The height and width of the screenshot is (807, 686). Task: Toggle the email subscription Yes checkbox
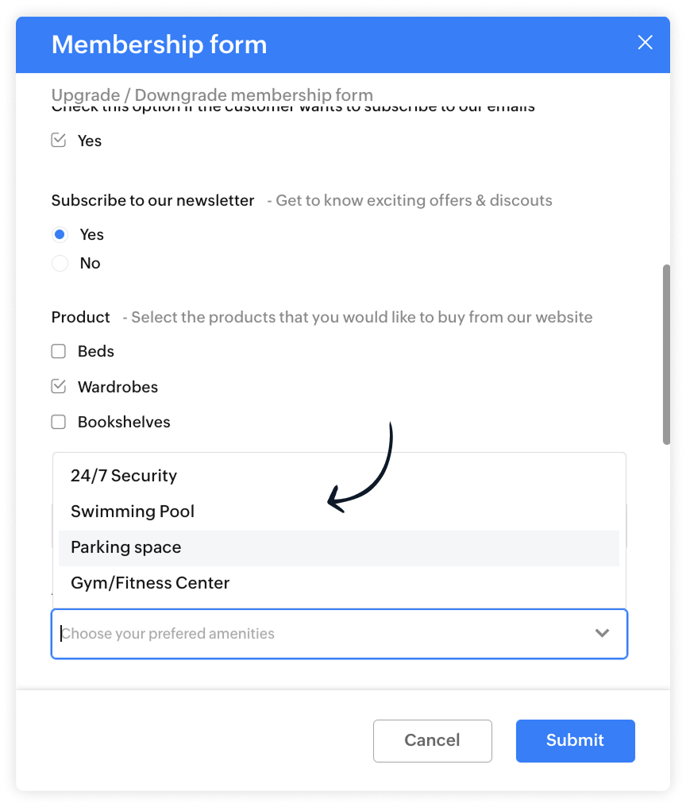59,141
